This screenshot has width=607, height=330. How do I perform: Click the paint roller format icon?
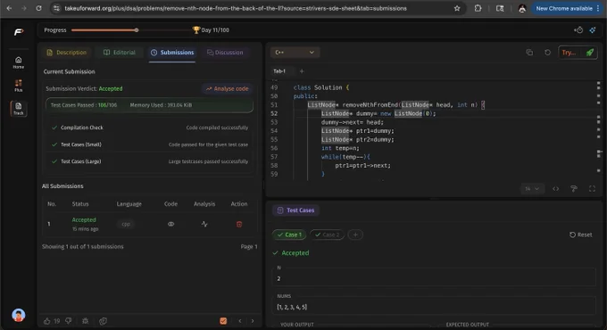click(574, 189)
